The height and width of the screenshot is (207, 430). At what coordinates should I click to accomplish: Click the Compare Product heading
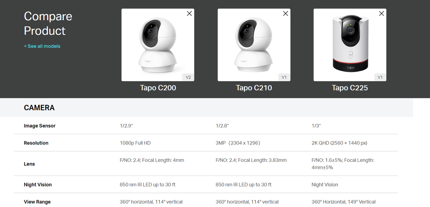(x=48, y=23)
